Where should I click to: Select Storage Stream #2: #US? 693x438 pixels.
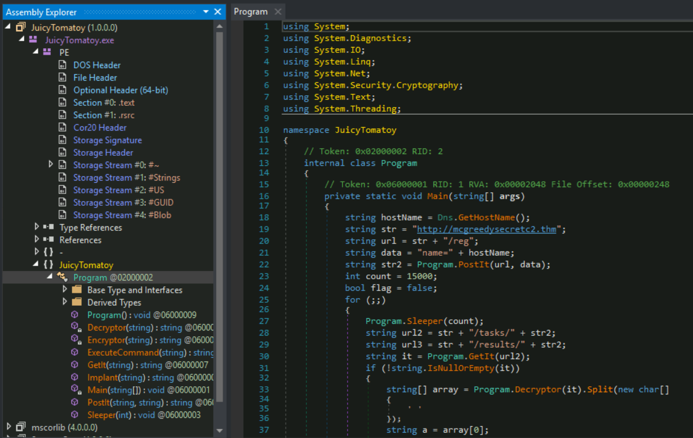[118, 190]
